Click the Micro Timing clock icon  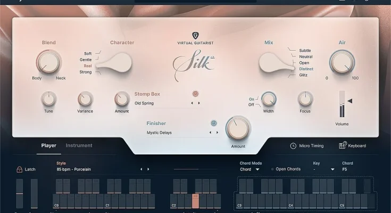293,146
